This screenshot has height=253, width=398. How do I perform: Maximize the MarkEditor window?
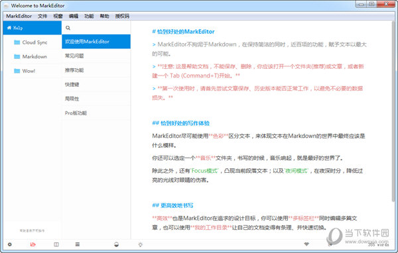(x=371, y=5)
